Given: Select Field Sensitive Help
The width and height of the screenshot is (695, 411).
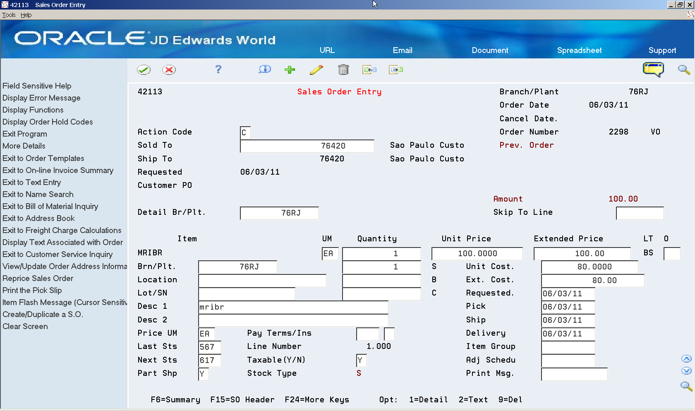Looking at the screenshot, I should point(37,86).
